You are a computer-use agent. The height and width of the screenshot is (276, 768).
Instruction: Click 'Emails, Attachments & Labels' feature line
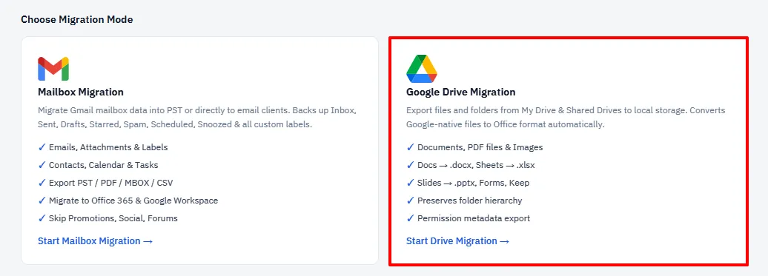point(103,147)
